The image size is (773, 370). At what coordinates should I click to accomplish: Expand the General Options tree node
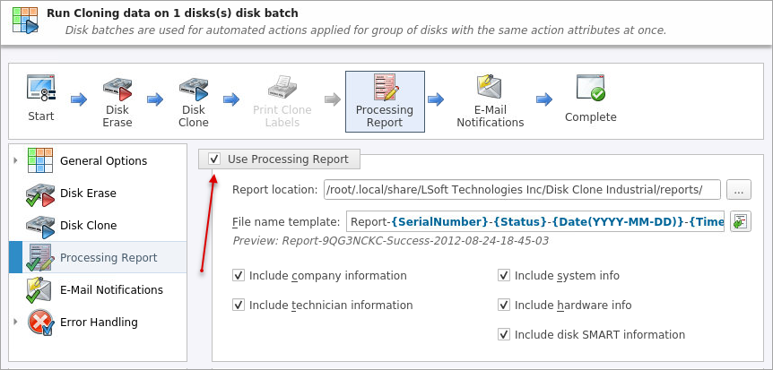(15, 160)
